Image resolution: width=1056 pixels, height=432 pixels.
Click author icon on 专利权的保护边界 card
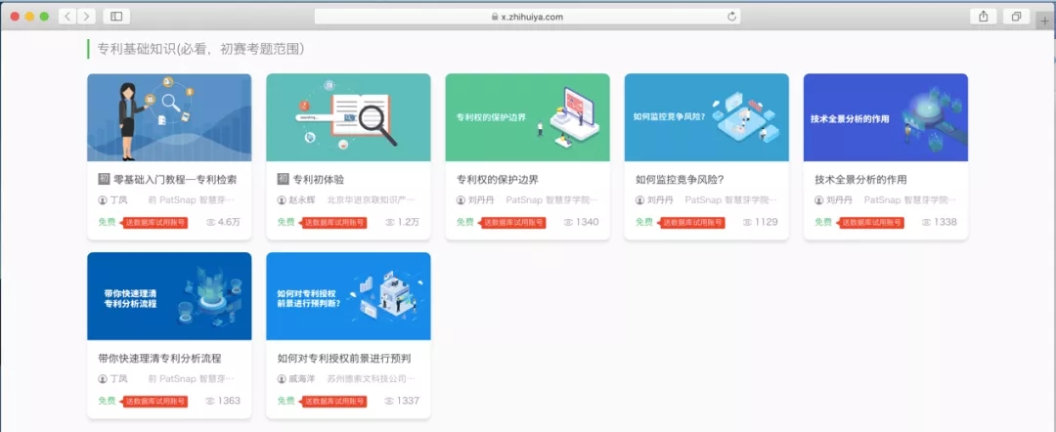tap(461, 200)
